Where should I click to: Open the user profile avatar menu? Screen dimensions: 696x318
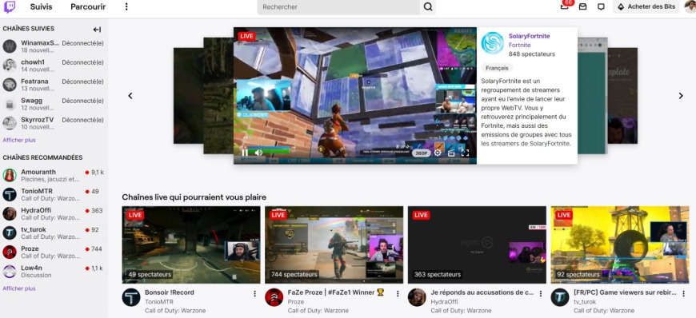point(690,6)
